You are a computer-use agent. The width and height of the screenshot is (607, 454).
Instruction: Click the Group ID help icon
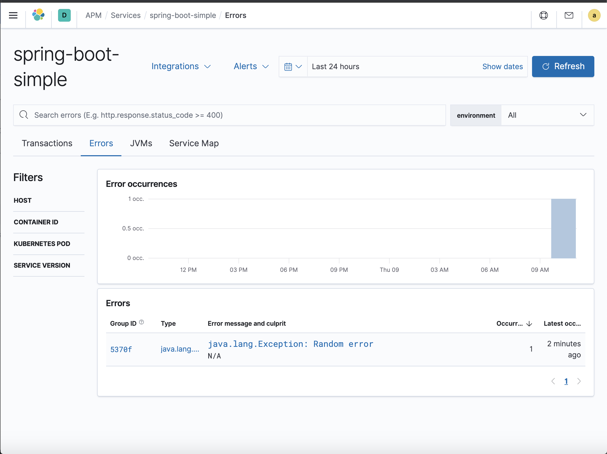(x=141, y=322)
